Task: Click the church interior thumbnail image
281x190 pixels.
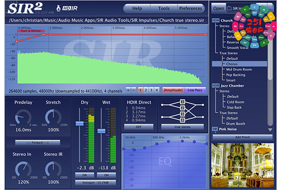Action: [x=243, y=165]
